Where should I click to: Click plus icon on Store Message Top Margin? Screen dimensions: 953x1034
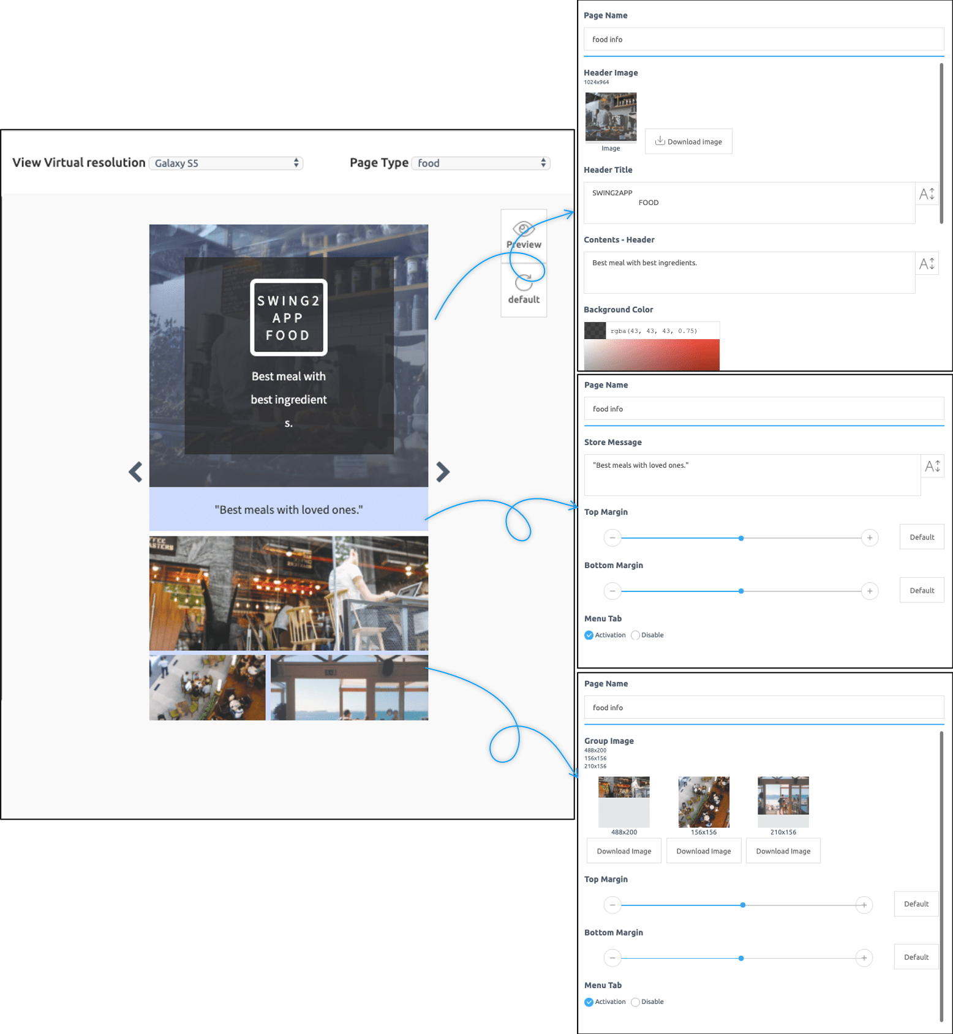tap(869, 538)
